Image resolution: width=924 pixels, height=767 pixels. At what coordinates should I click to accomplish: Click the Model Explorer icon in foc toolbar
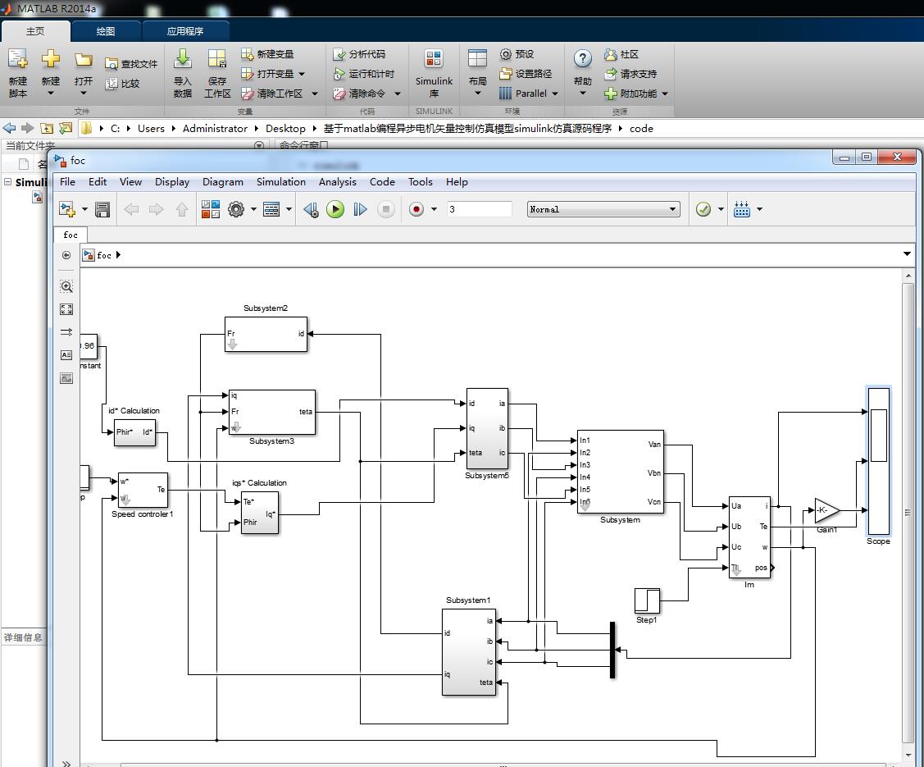coord(271,209)
